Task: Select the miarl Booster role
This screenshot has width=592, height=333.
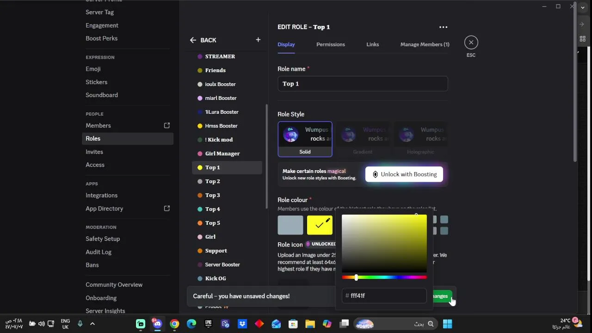Action: click(x=227, y=98)
